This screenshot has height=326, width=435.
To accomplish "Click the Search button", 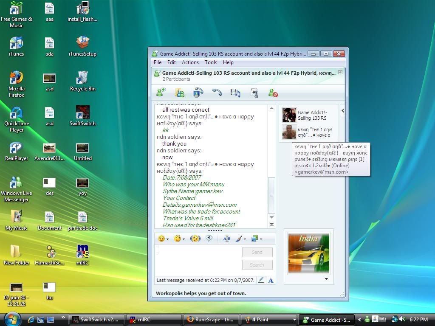I will (x=257, y=265).
